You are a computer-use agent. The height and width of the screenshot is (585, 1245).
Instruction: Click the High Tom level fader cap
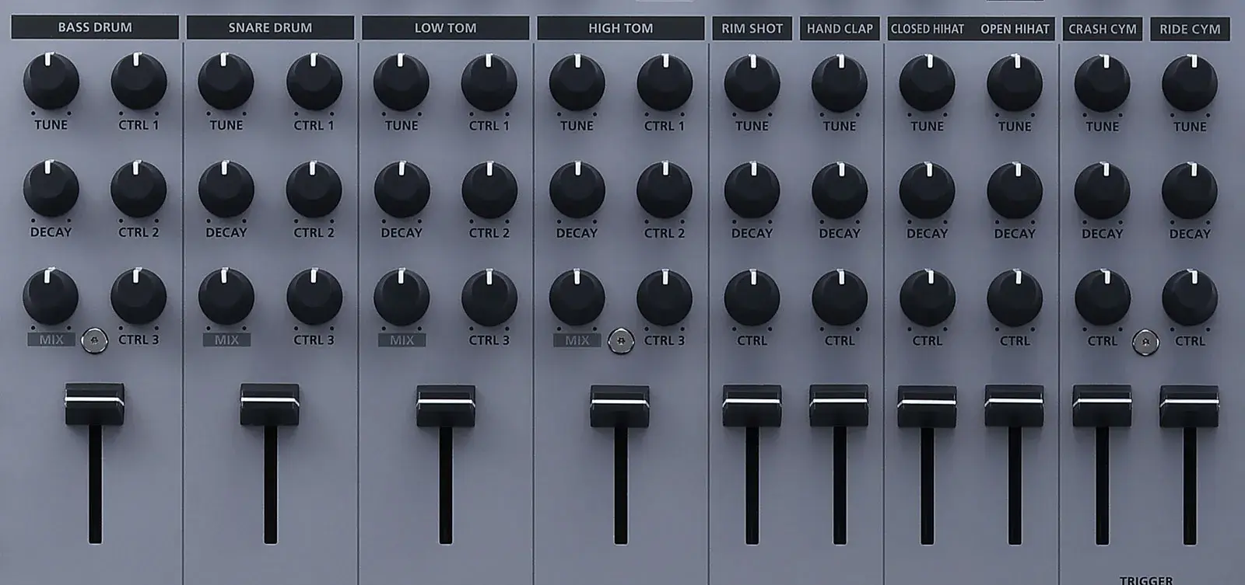coord(620,406)
